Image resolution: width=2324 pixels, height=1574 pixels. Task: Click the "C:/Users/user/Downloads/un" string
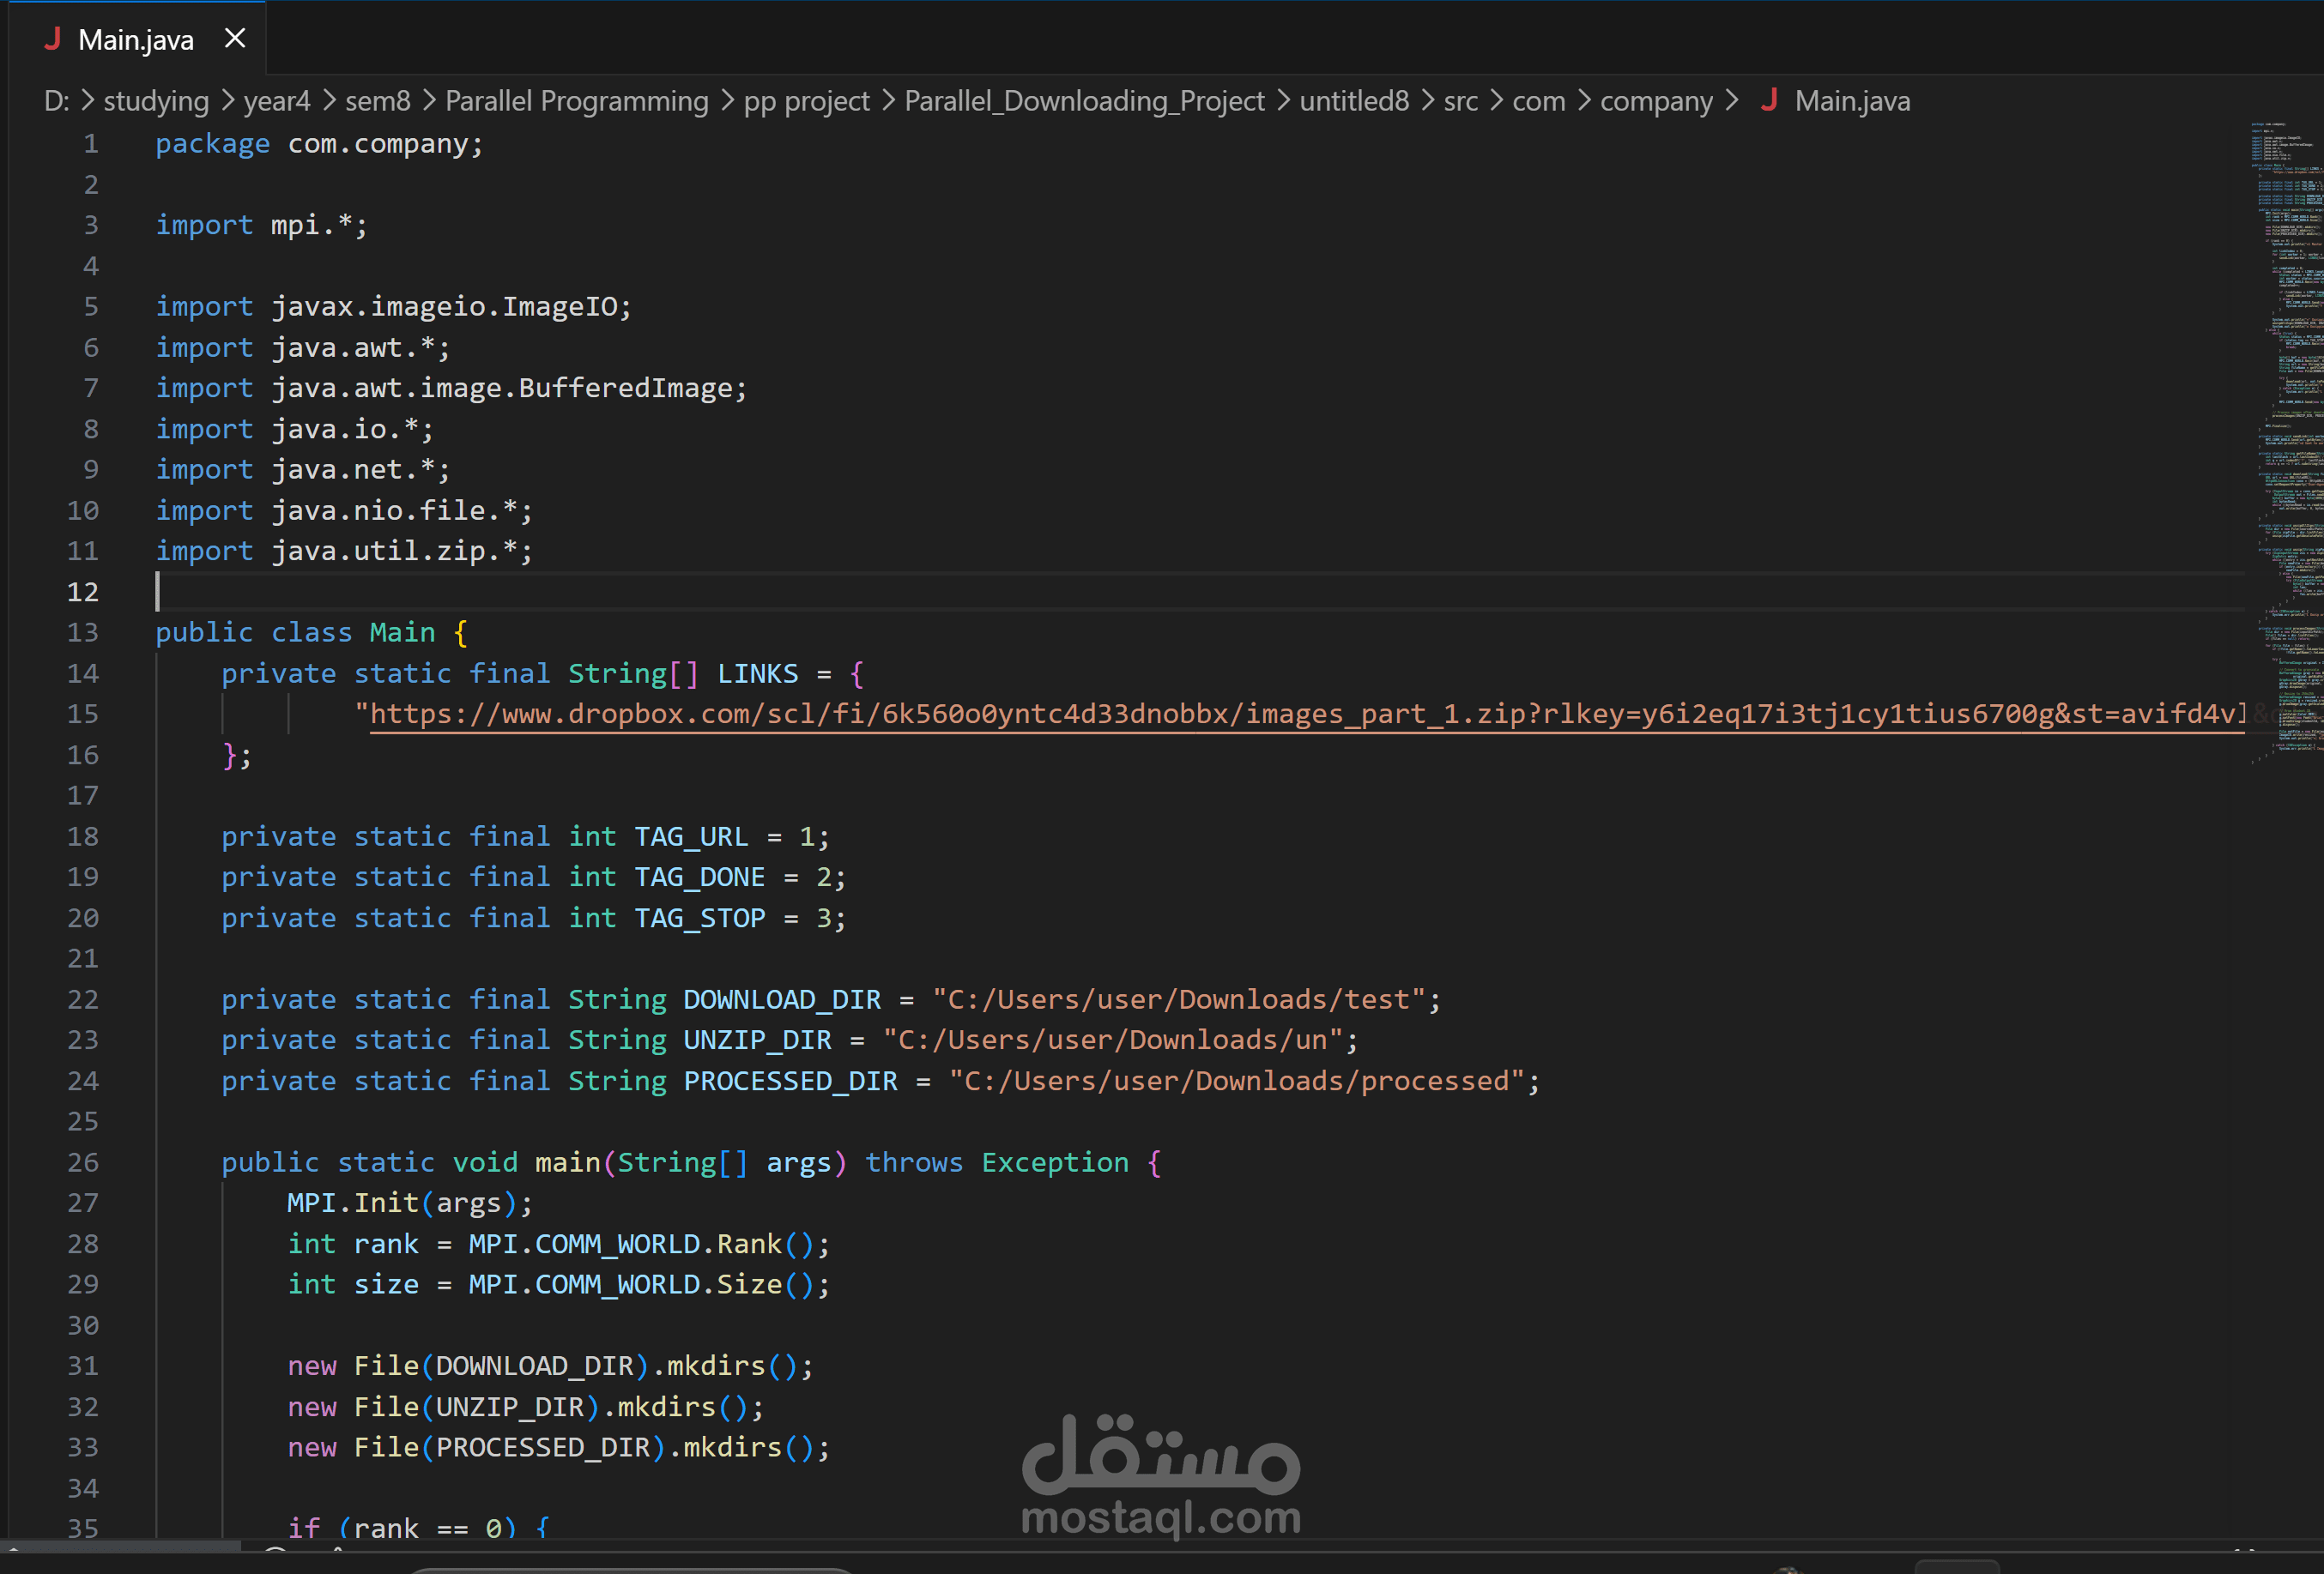[1113, 1040]
